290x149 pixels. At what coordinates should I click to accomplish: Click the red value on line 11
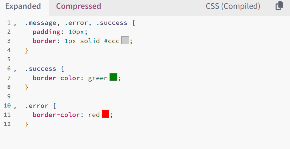(x=94, y=115)
